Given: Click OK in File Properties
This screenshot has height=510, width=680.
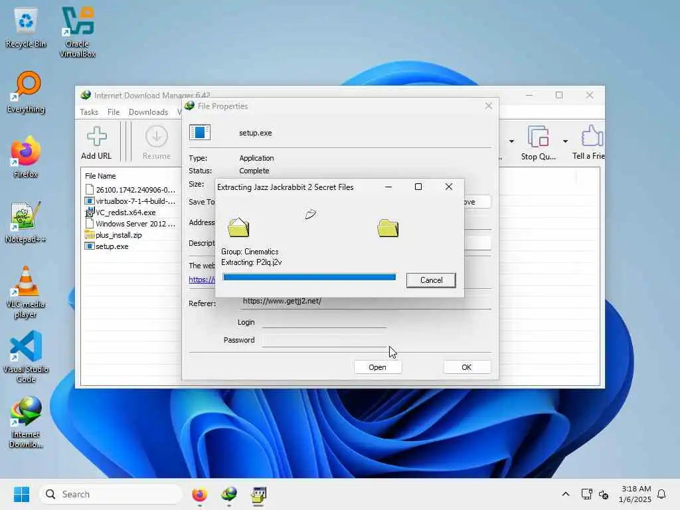Looking at the screenshot, I should tap(466, 367).
